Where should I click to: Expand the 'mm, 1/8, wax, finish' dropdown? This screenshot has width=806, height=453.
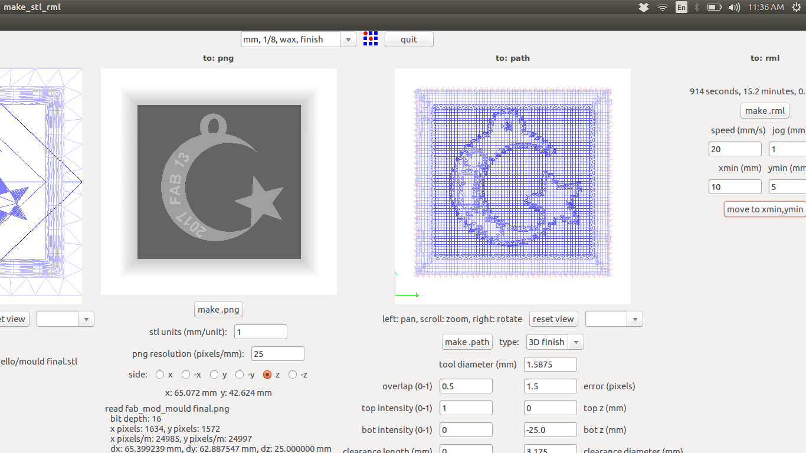click(x=348, y=40)
